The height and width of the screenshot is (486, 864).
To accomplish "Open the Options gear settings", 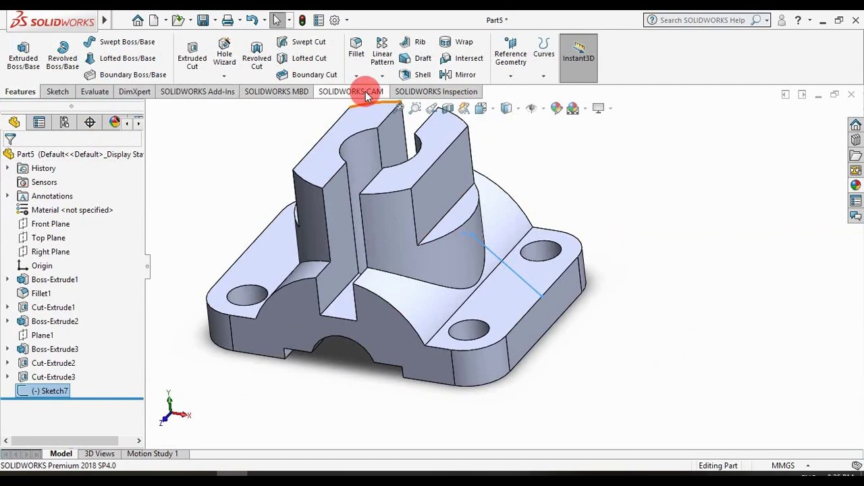I will coord(334,20).
